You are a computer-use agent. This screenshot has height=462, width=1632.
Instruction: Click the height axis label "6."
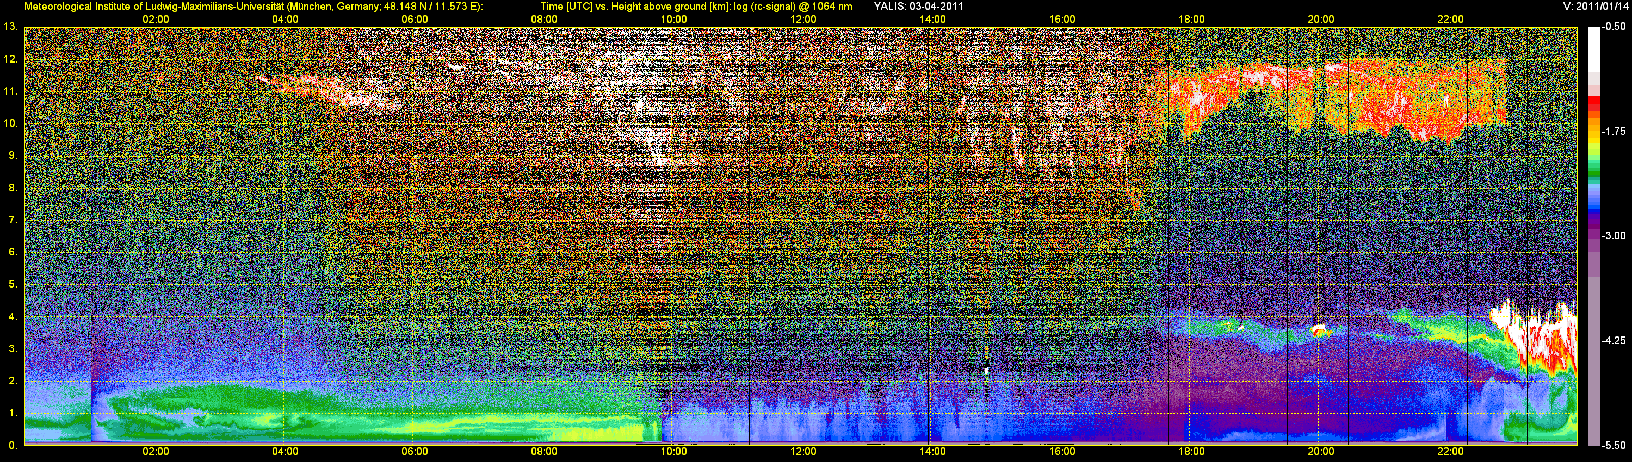point(13,252)
